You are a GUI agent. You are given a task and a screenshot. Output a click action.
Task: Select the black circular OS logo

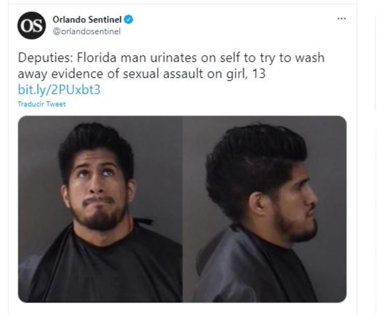click(x=31, y=25)
